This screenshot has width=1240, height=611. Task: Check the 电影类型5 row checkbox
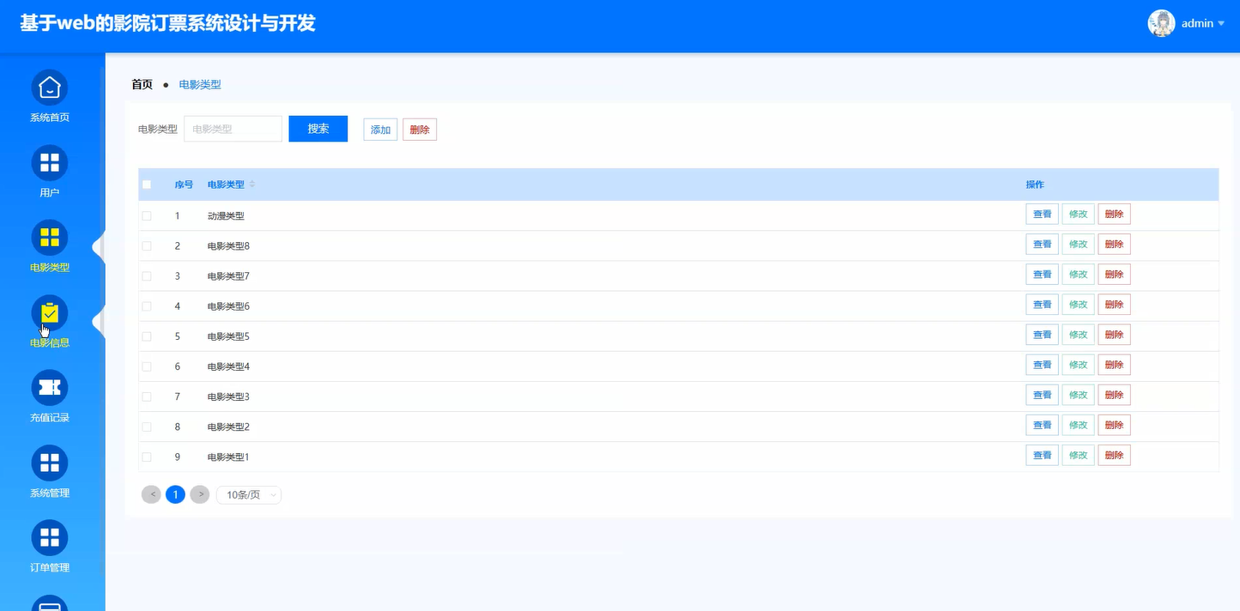pyautogui.click(x=147, y=336)
